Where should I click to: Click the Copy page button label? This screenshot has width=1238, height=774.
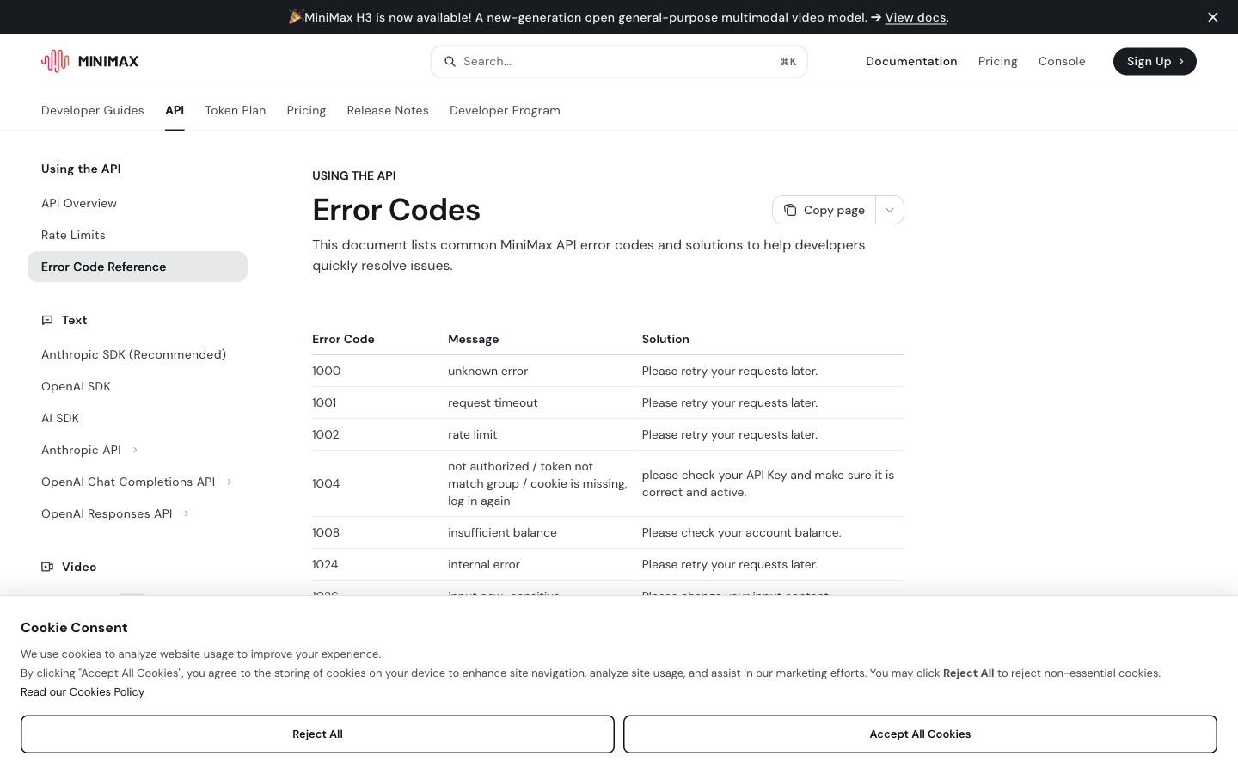(834, 210)
